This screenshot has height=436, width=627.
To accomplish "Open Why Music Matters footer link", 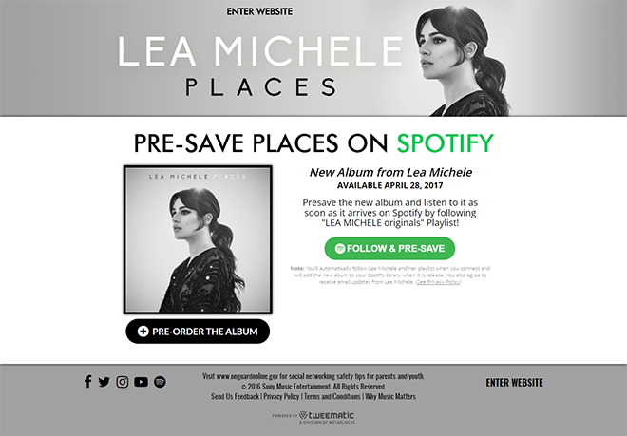I will [390, 396].
